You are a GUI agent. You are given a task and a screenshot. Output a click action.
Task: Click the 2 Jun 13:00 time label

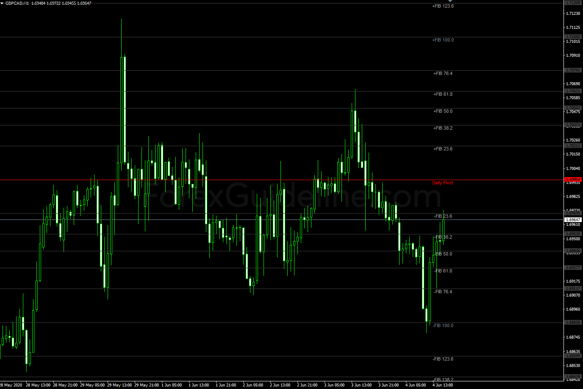tap(280, 385)
